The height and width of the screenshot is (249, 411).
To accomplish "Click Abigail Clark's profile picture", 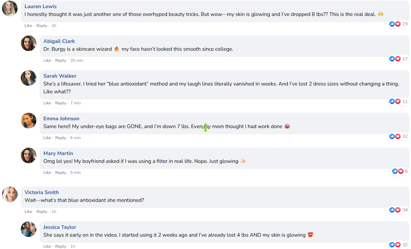I will point(29,43).
